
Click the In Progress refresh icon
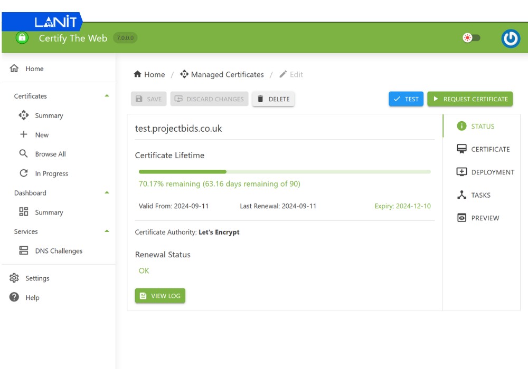[x=23, y=173]
